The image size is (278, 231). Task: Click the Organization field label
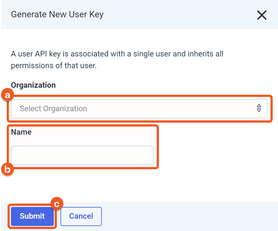pos(33,85)
